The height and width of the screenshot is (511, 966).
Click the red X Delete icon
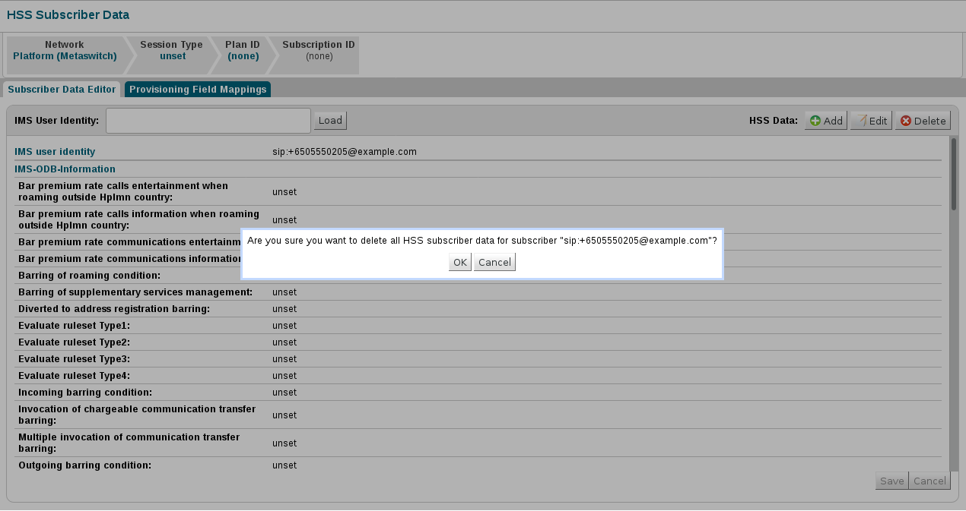click(905, 121)
